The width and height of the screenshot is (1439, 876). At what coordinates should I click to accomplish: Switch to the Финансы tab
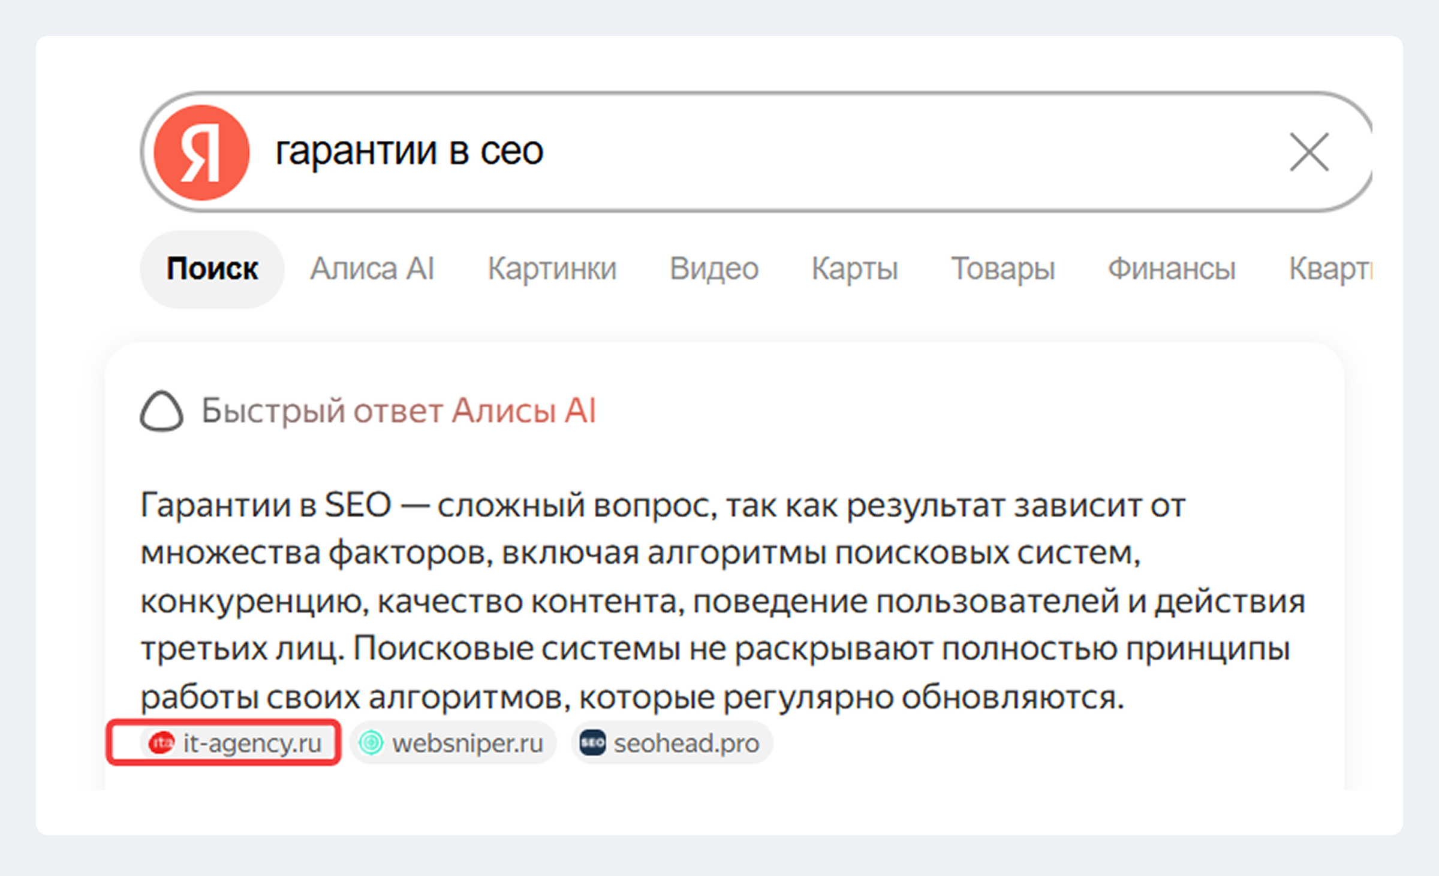coord(1172,269)
